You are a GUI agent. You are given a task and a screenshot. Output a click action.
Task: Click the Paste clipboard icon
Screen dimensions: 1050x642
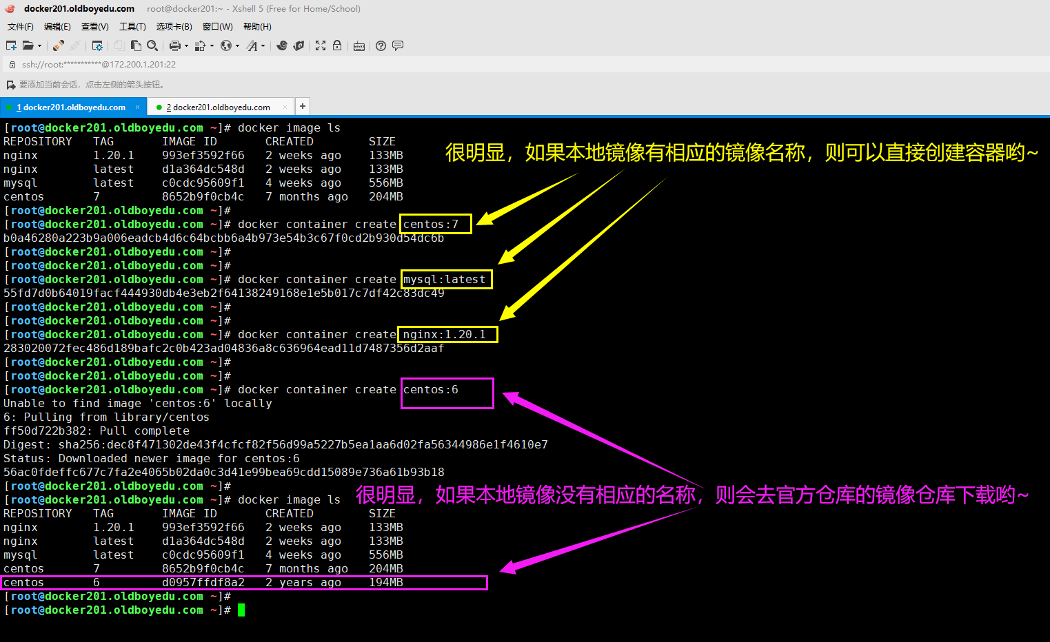point(136,45)
